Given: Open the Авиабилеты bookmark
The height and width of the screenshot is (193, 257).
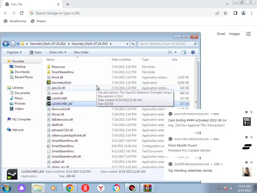Looking at the screenshot, I should [15, 21].
